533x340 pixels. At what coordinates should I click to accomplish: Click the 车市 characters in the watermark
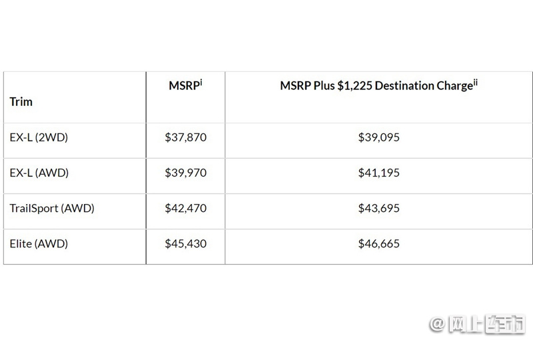coord(506,324)
